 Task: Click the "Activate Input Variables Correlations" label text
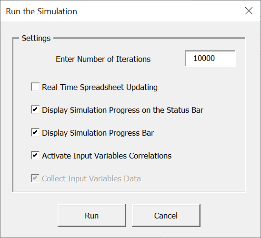pos(107,156)
